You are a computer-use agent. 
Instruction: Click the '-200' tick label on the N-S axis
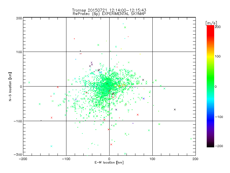(x=18, y=155)
